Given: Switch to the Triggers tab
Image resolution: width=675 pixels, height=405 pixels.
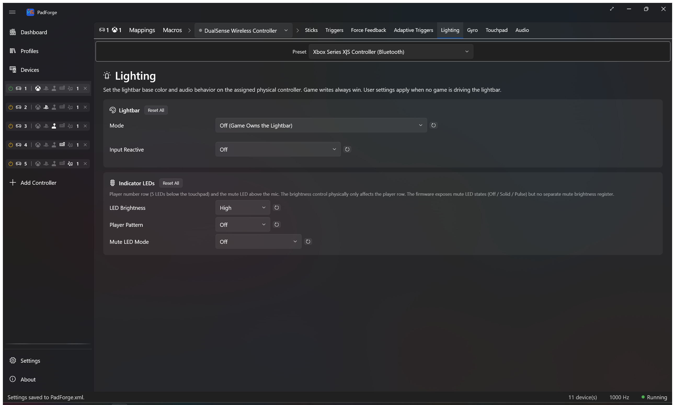Looking at the screenshot, I should click(x=334, y=30).
